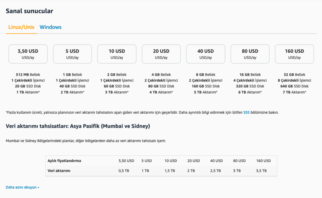This screenshot has height=198, width=322.
Task: Click the 2,5 TB table cell
Action: pyautogui.click(x=216, y=171)
